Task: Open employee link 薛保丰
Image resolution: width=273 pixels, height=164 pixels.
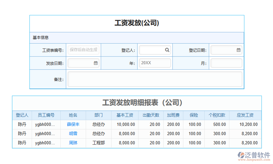Action: 73,124
